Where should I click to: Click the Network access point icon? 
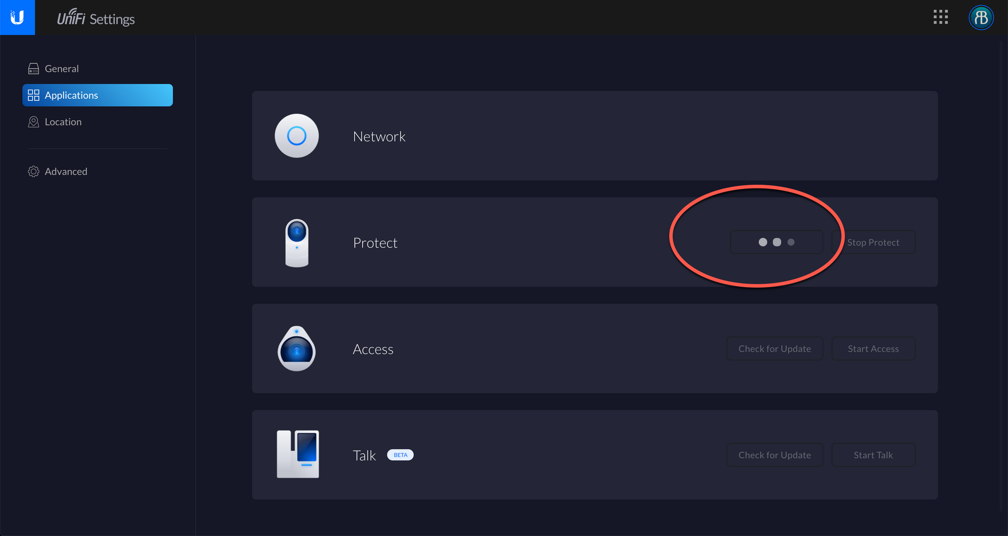(296, 136)
